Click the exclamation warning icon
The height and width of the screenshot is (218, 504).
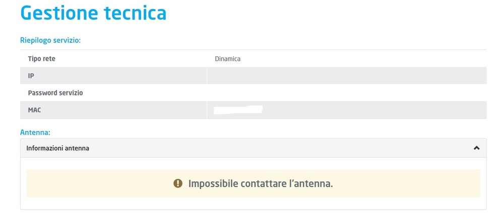(x=177, y=183)
